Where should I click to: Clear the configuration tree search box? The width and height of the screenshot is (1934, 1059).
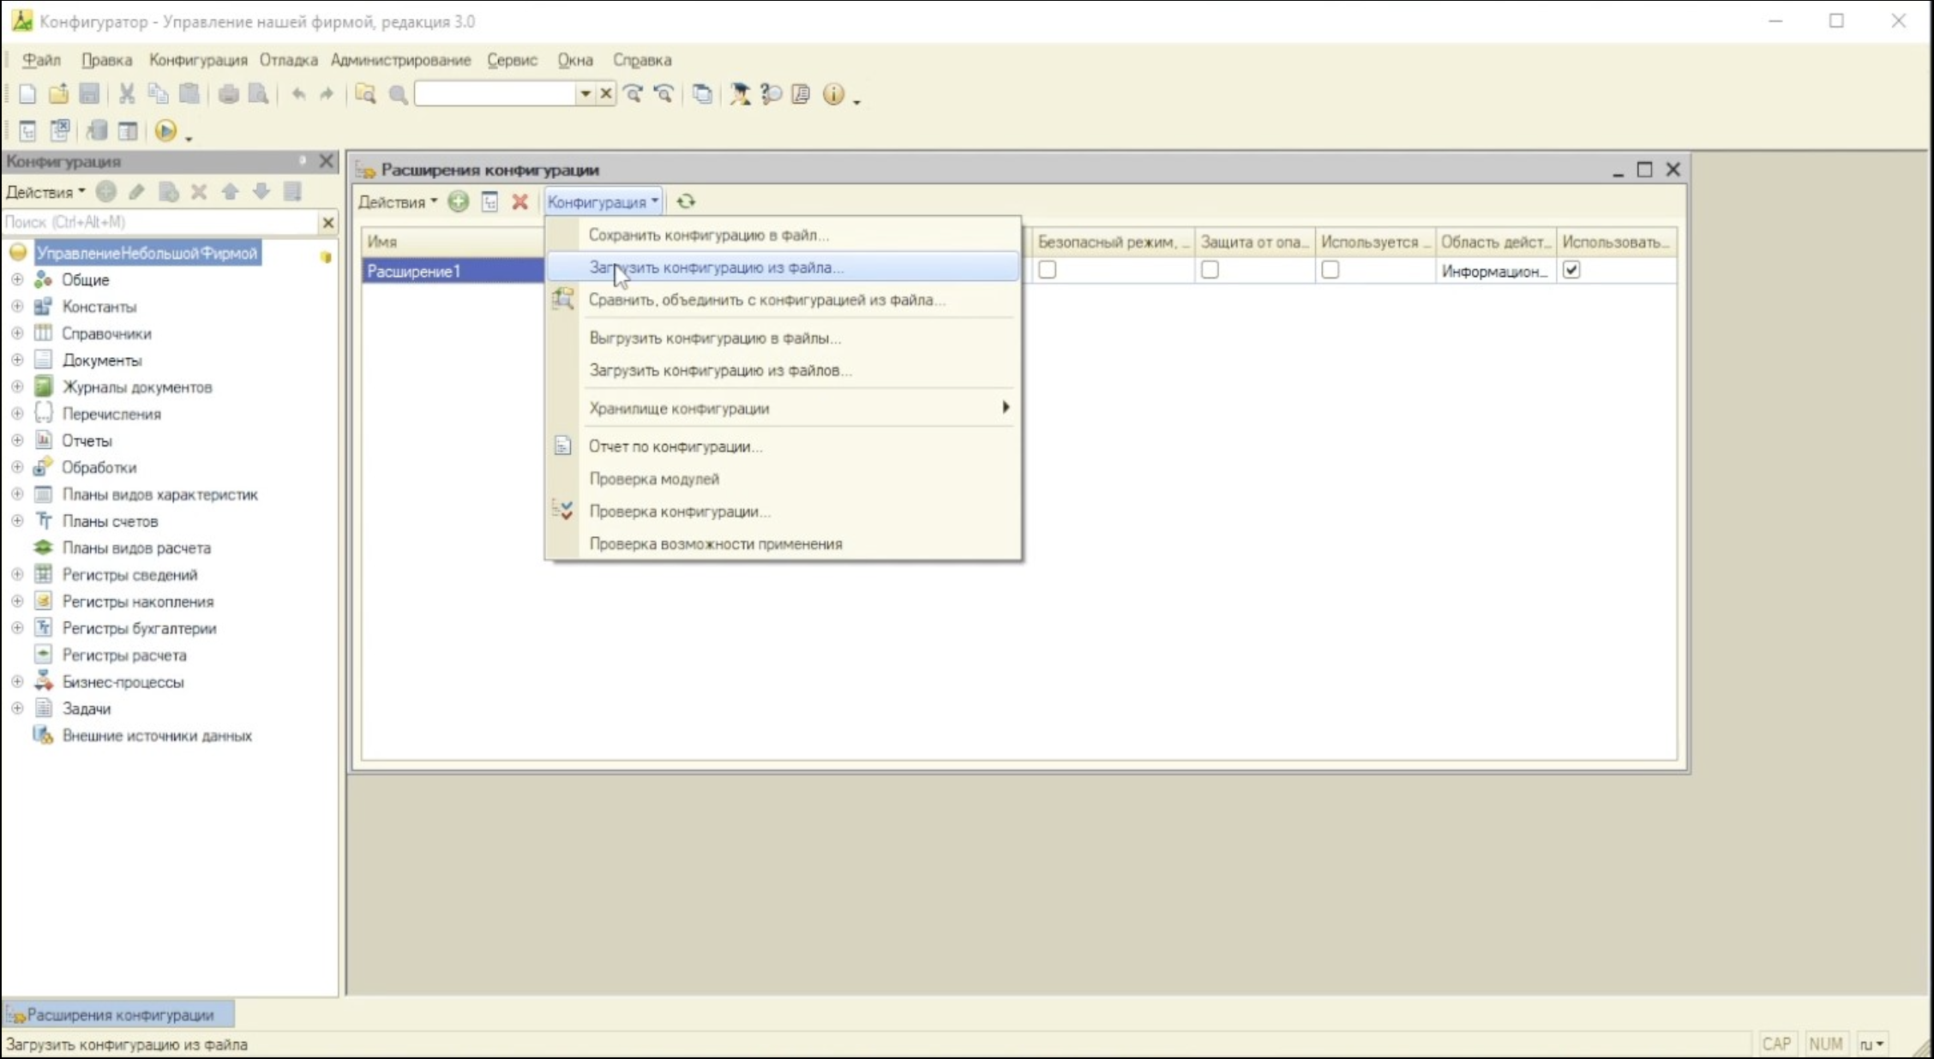click(x=327, y=223)
